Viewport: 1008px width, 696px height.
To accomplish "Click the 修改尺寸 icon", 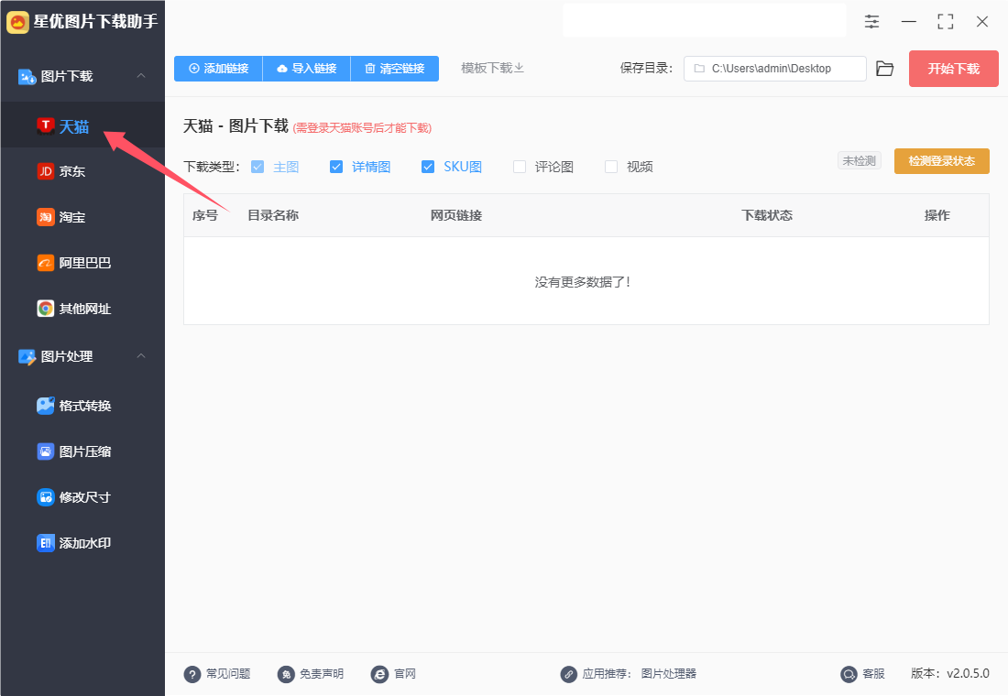I will [46, 496].
